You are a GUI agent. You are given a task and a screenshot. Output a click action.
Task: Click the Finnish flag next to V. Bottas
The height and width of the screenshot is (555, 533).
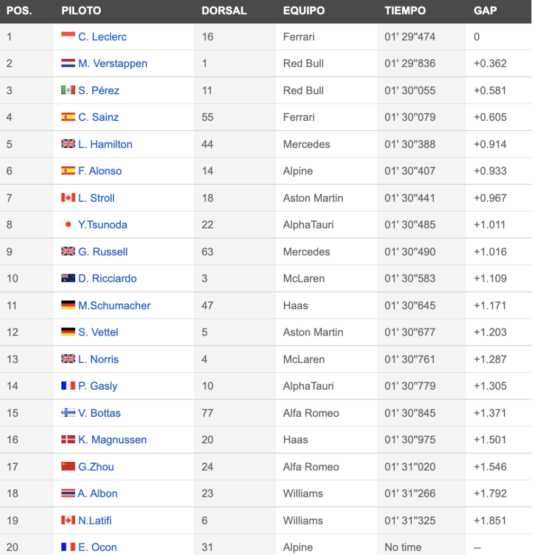tap(68, 412)
